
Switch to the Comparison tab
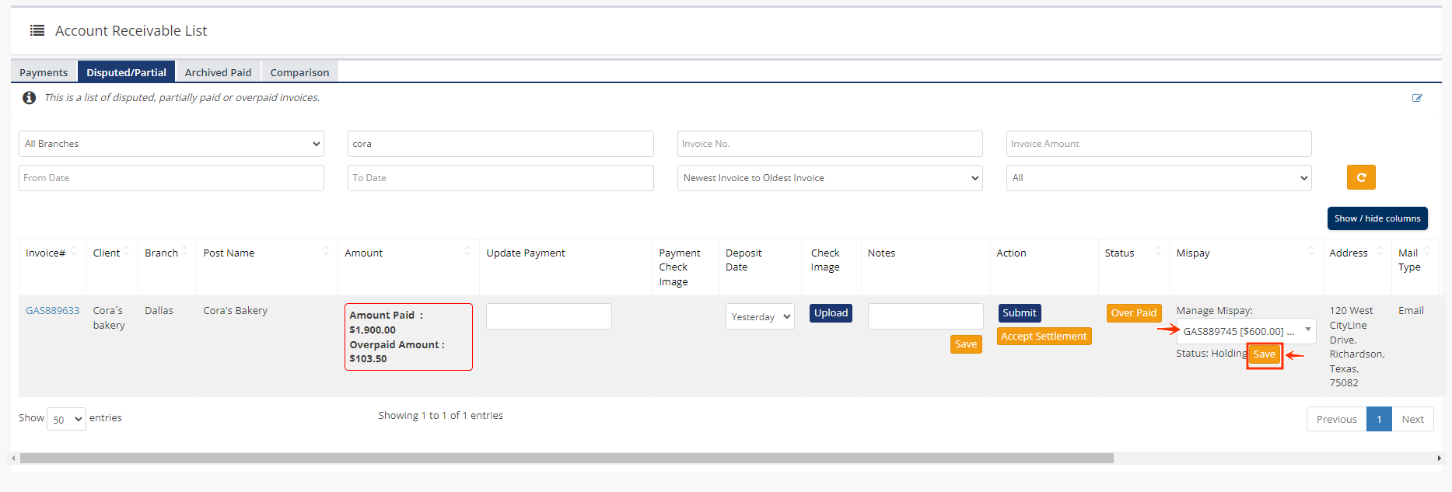tap(299, 72)
